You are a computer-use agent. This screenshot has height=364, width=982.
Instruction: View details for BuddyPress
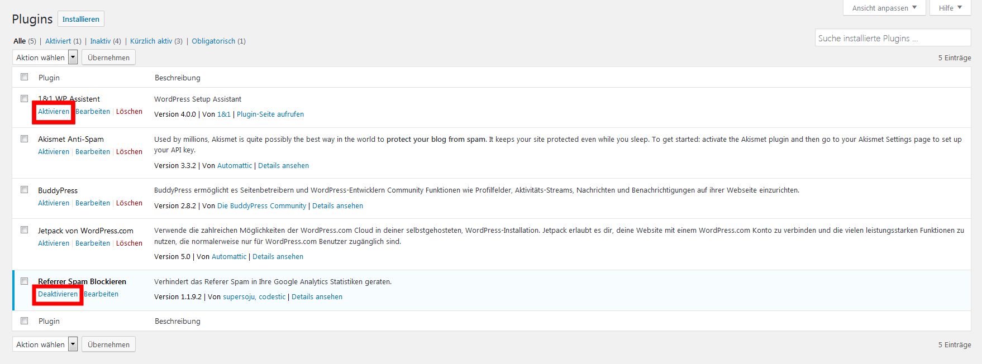click(x=337, y=206)
